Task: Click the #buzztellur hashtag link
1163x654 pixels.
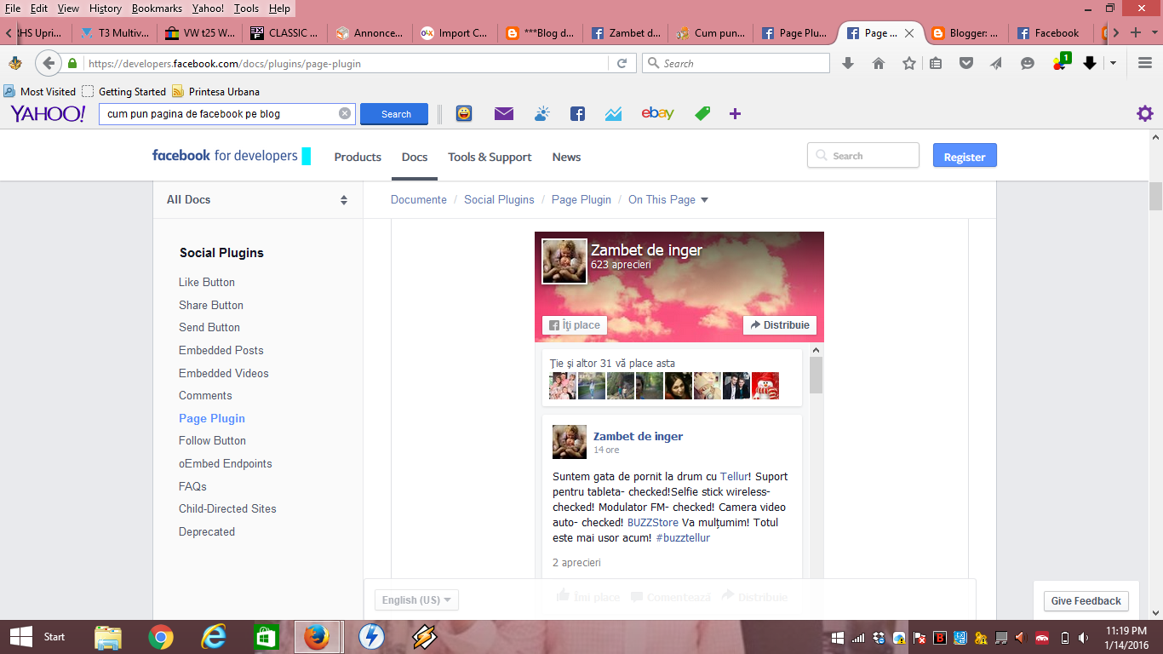Action: [683, 538]
